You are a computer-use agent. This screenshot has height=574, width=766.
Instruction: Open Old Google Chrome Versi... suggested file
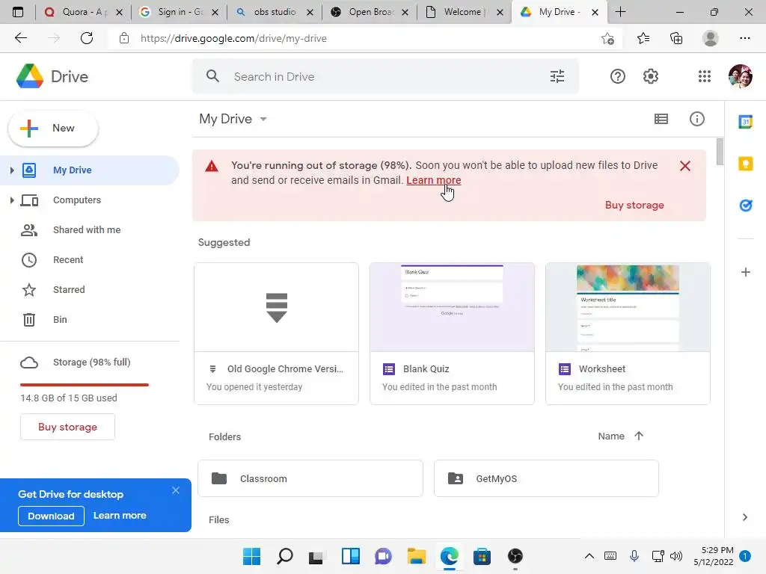pyautogui.click(x=277, y=333)
